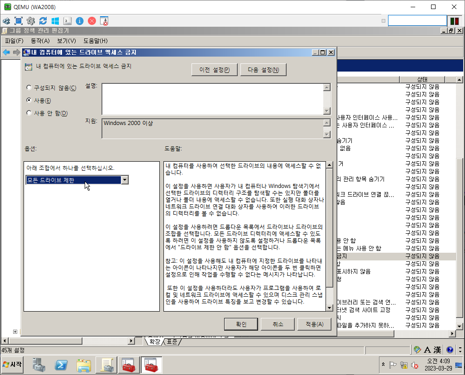Click 설명 box scrollbar down arrow
This screenshot has height=375, width=465.
[x=327, y=111]
